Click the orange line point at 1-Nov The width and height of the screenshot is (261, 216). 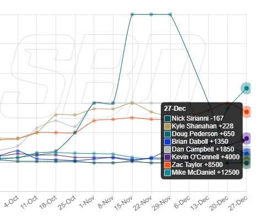[94, 121]
